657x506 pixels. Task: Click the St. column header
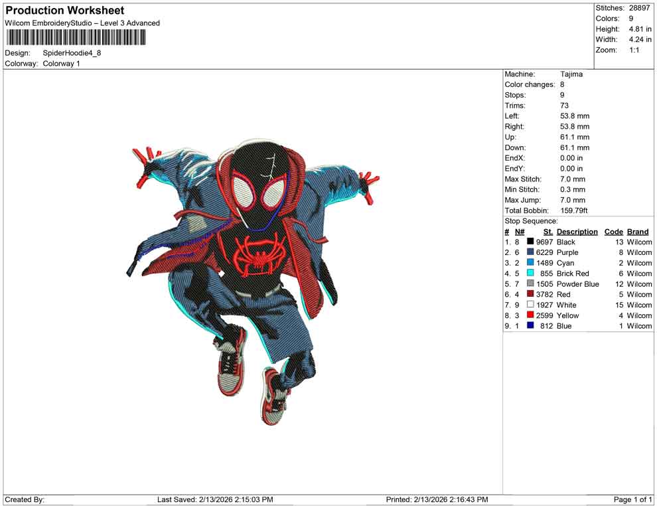tap(547, 231)
